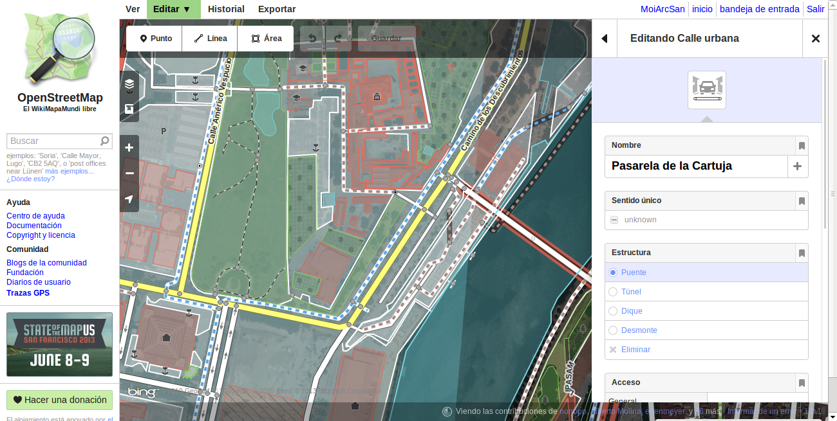Click the parking P marker on the map
The height and width of the screenshot is (421, 837).
164,131
